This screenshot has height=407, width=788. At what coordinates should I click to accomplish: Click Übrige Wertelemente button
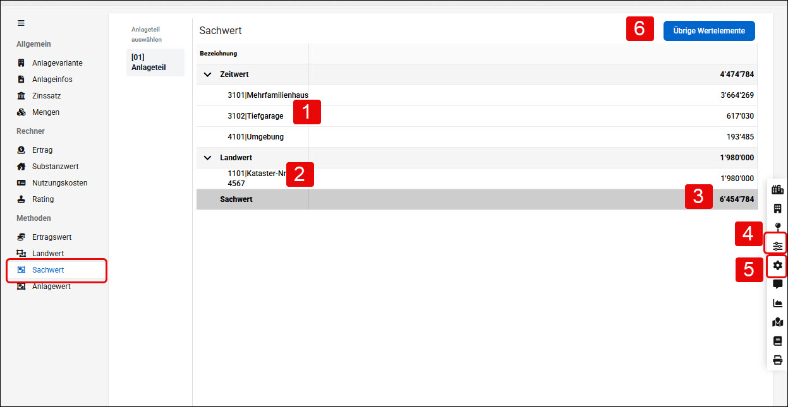(x=709, y=30)
